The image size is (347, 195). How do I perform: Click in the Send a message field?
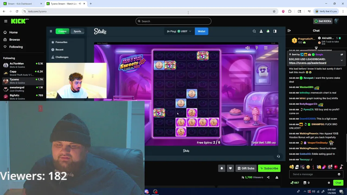point(314,174)
